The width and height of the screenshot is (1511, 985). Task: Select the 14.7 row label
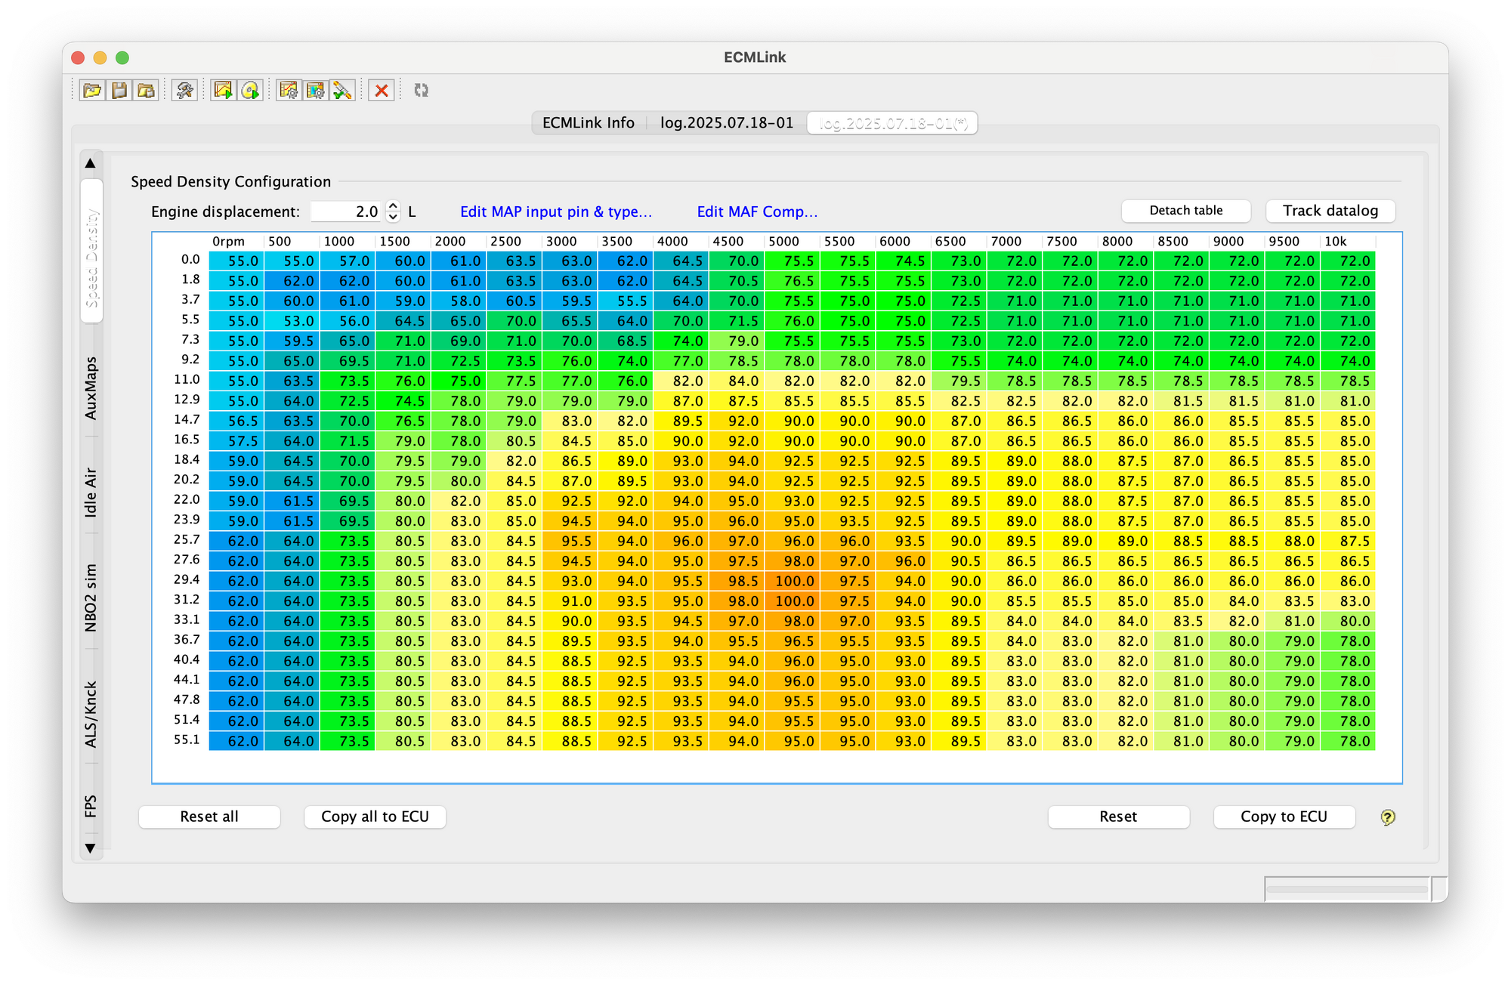187,420
